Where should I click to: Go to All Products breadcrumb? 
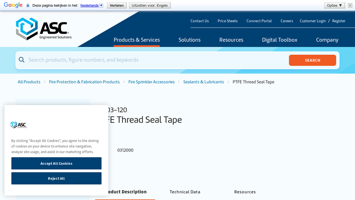point(29,82)
